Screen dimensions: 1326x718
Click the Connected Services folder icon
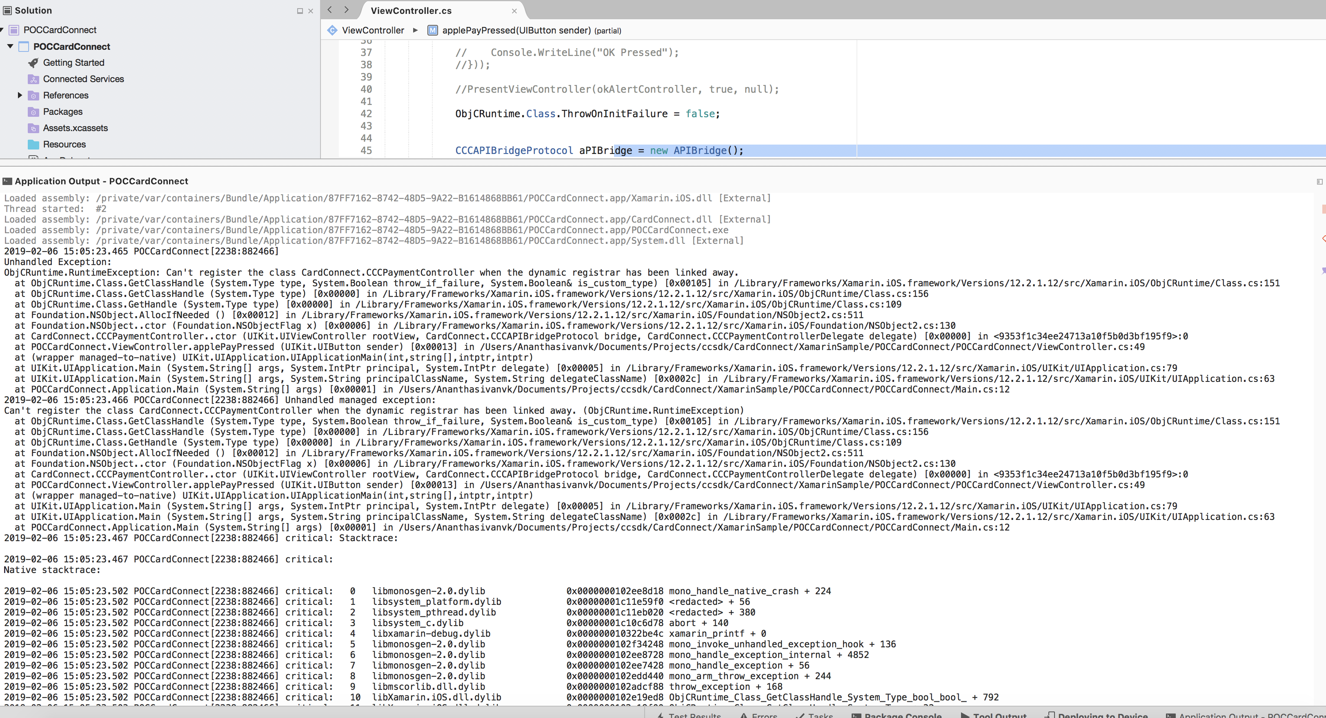coord(33,79)
